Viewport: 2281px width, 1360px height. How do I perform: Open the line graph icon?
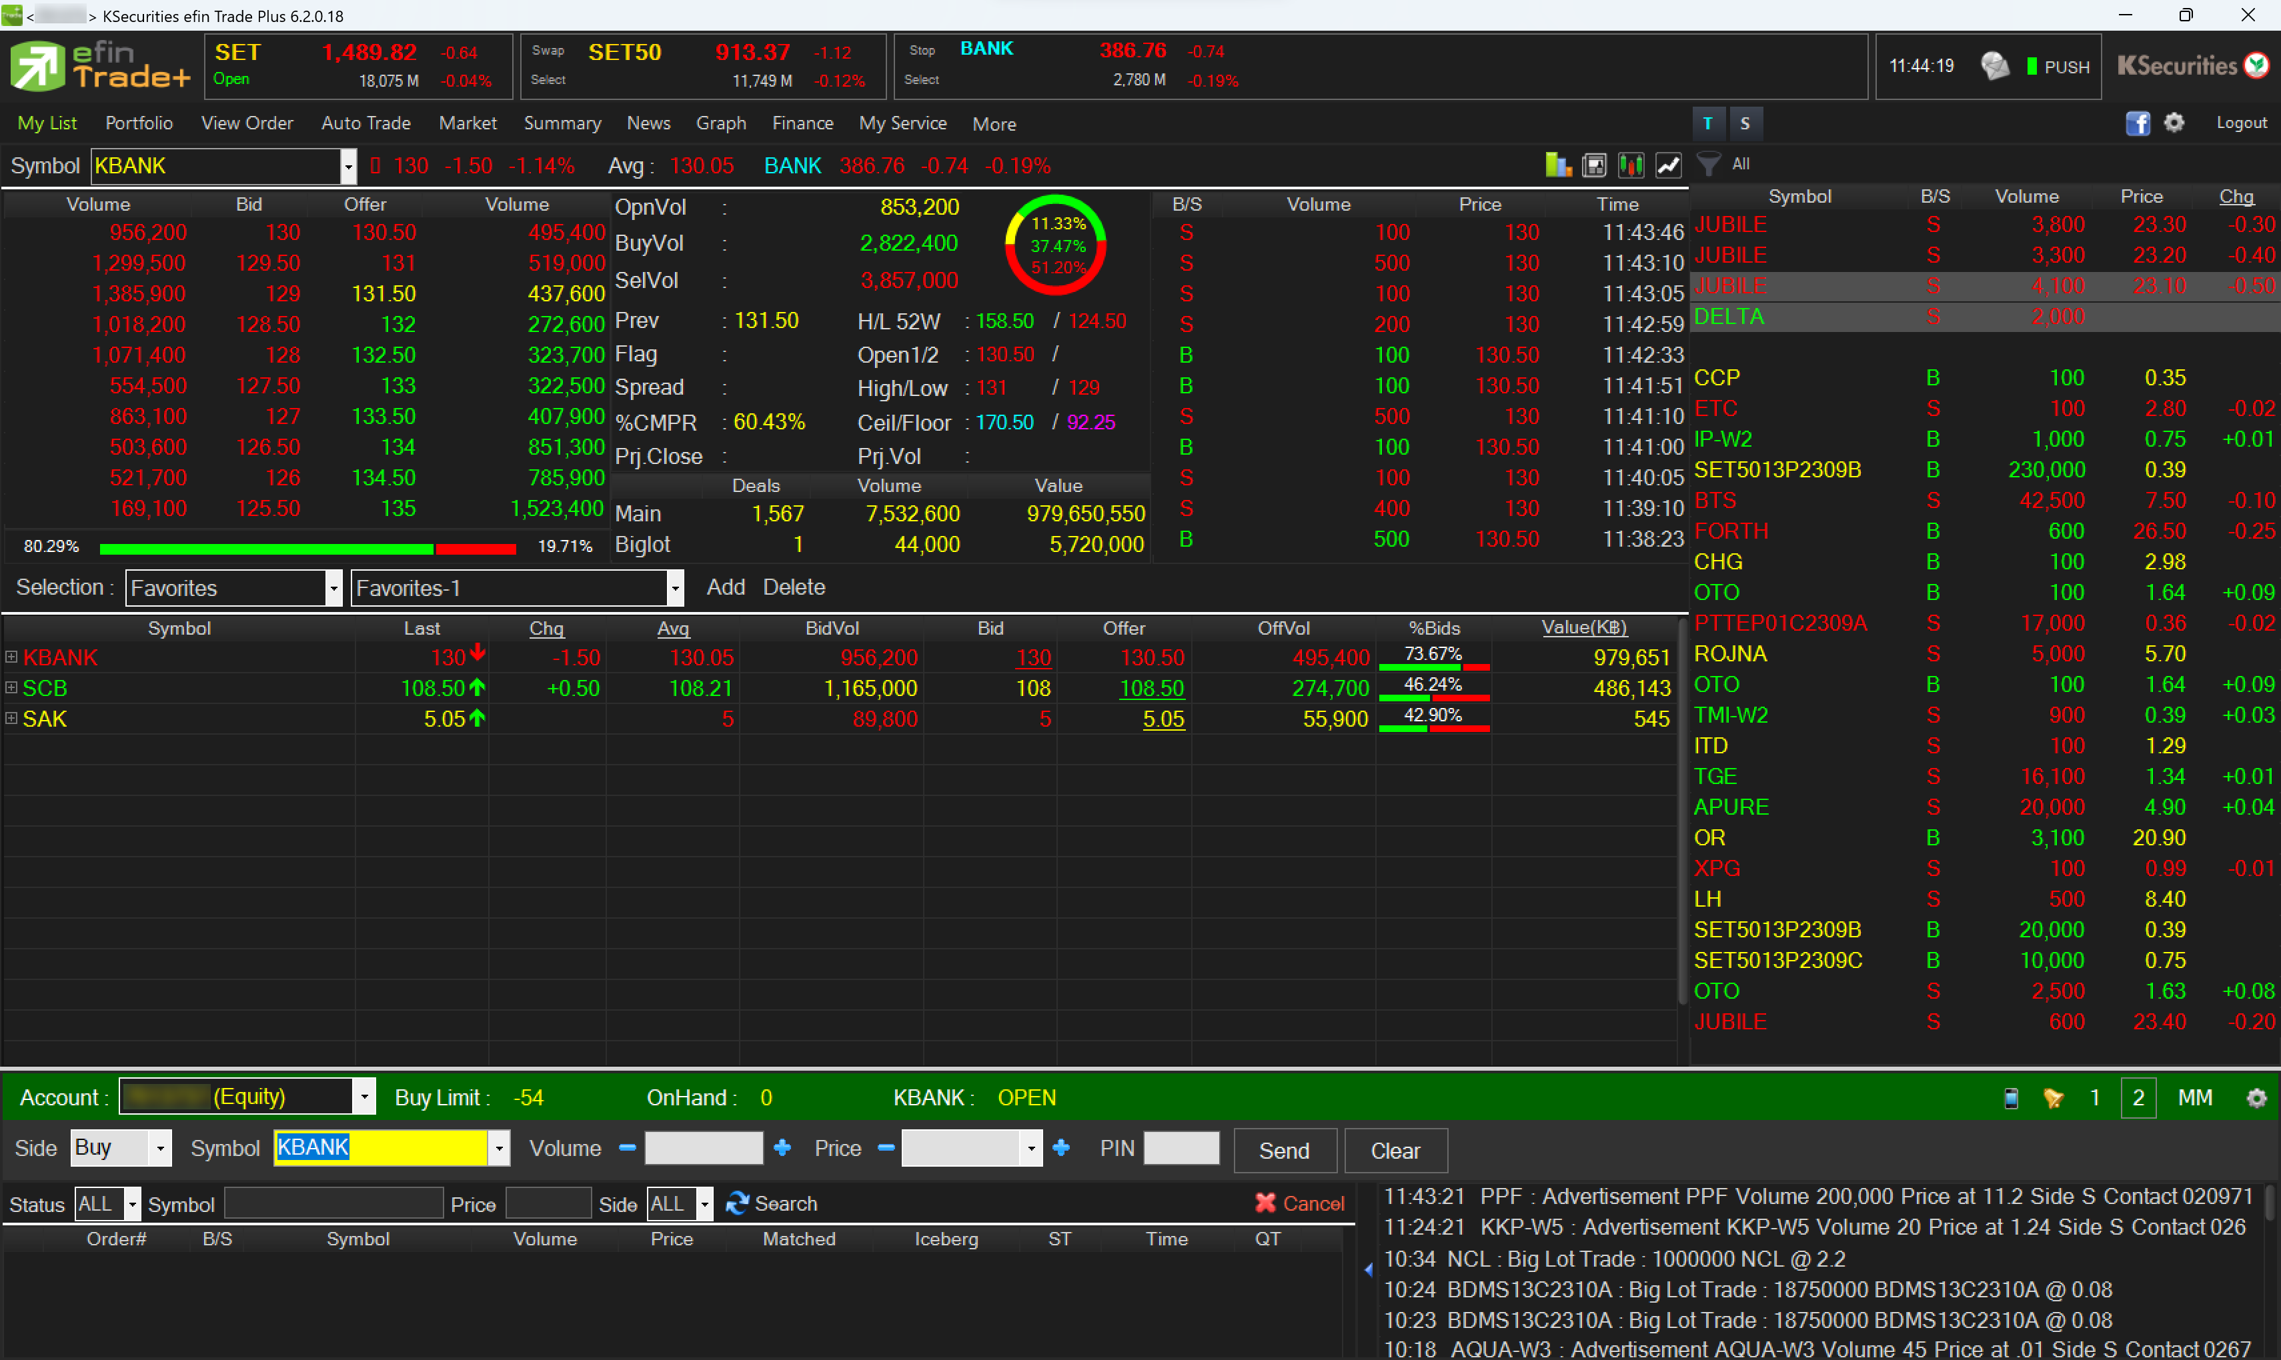(x=1667, y=165)
